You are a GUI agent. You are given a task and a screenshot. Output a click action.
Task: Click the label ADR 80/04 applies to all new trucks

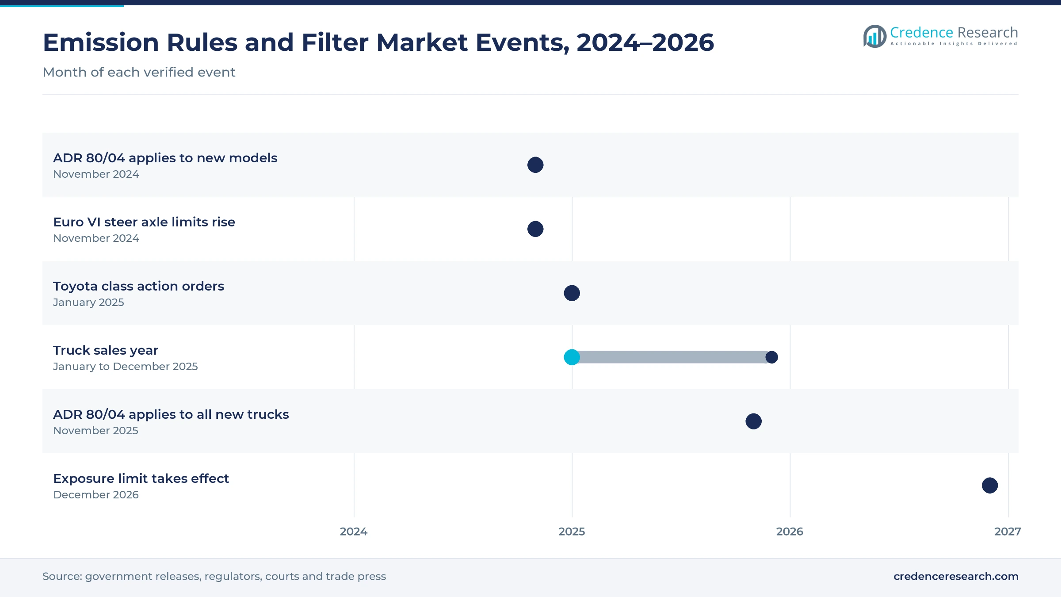click(171, 414)
